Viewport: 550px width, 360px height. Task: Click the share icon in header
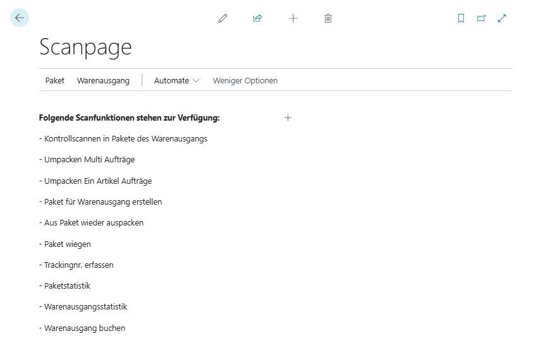pos(257,18)
